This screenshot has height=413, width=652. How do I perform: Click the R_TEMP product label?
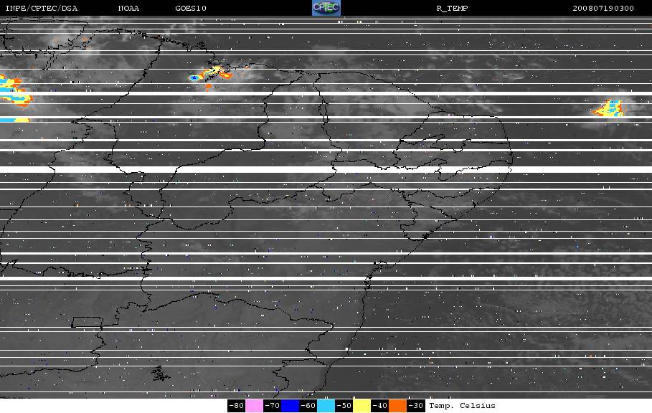(452, 9)
